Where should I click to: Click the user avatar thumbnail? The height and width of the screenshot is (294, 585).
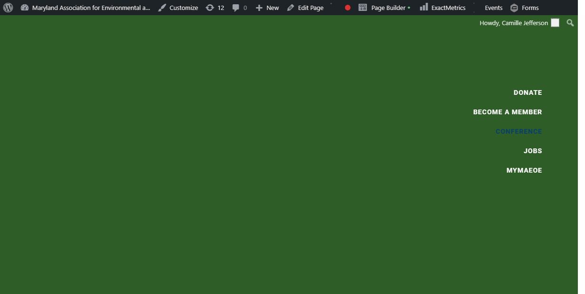point(555,23)
